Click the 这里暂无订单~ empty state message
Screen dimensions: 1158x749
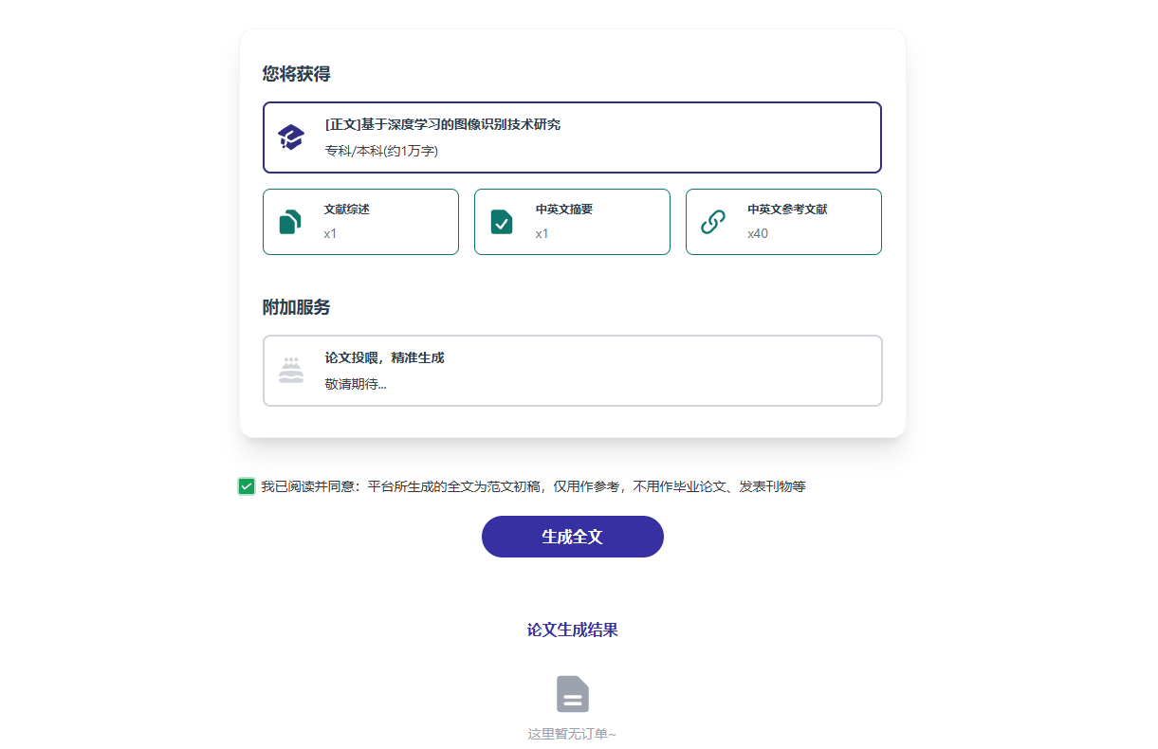(573, 734)
